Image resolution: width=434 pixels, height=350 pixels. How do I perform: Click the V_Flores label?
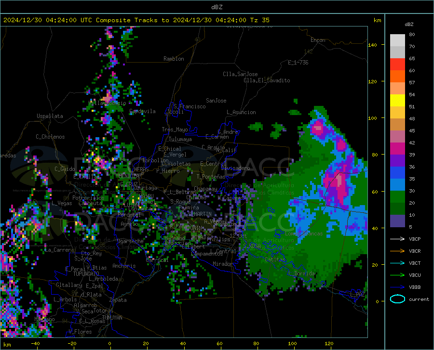coord(80,332)
